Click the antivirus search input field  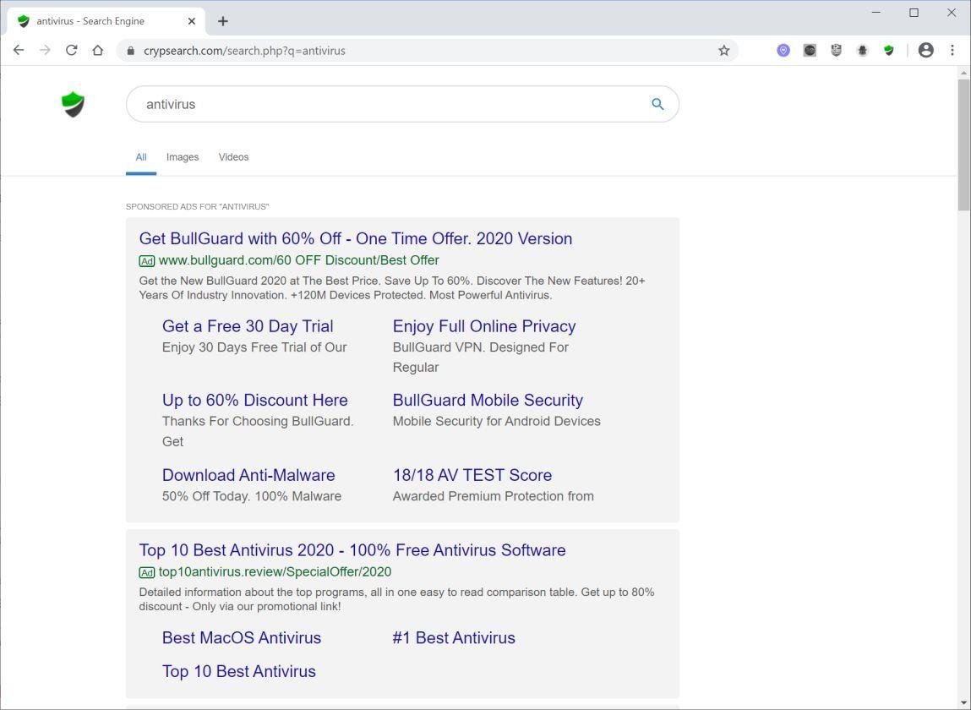point(389,104)
